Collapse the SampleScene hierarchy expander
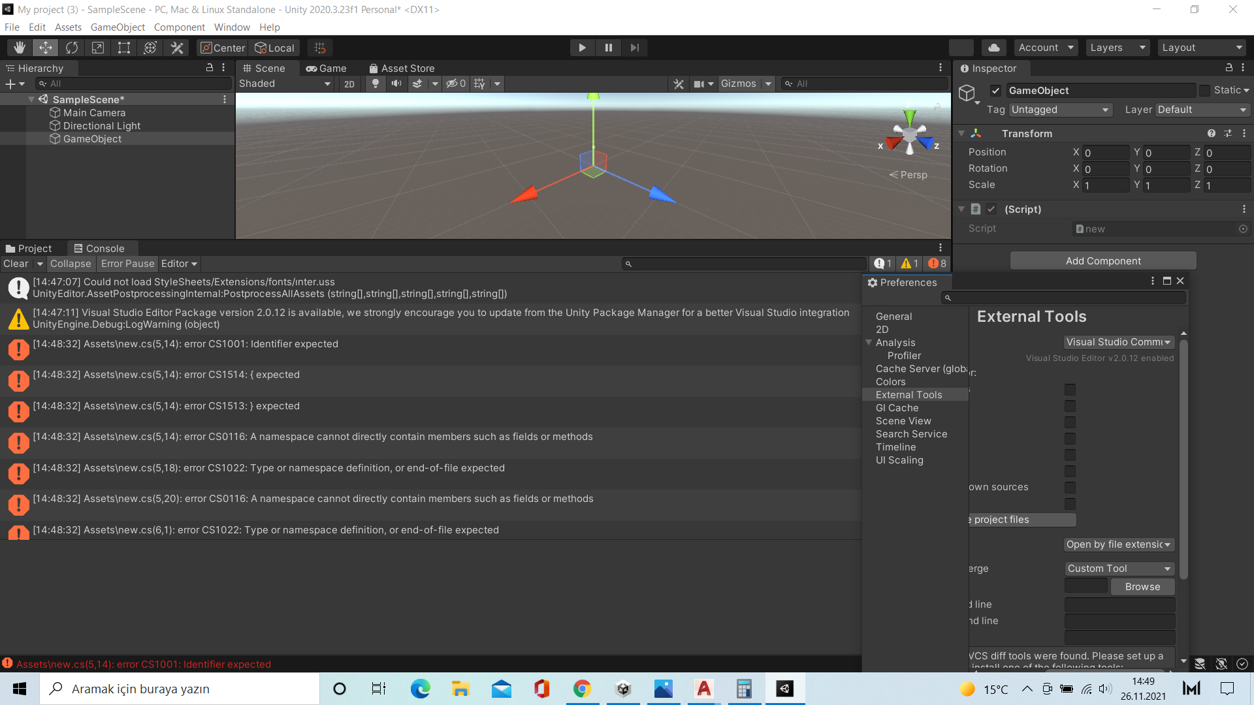Screen dimensions: 1254x705 (x=31, y=99)
